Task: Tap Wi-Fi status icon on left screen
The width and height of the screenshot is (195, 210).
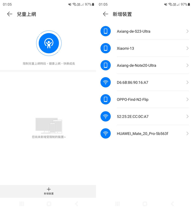Action: coord(74,4)
